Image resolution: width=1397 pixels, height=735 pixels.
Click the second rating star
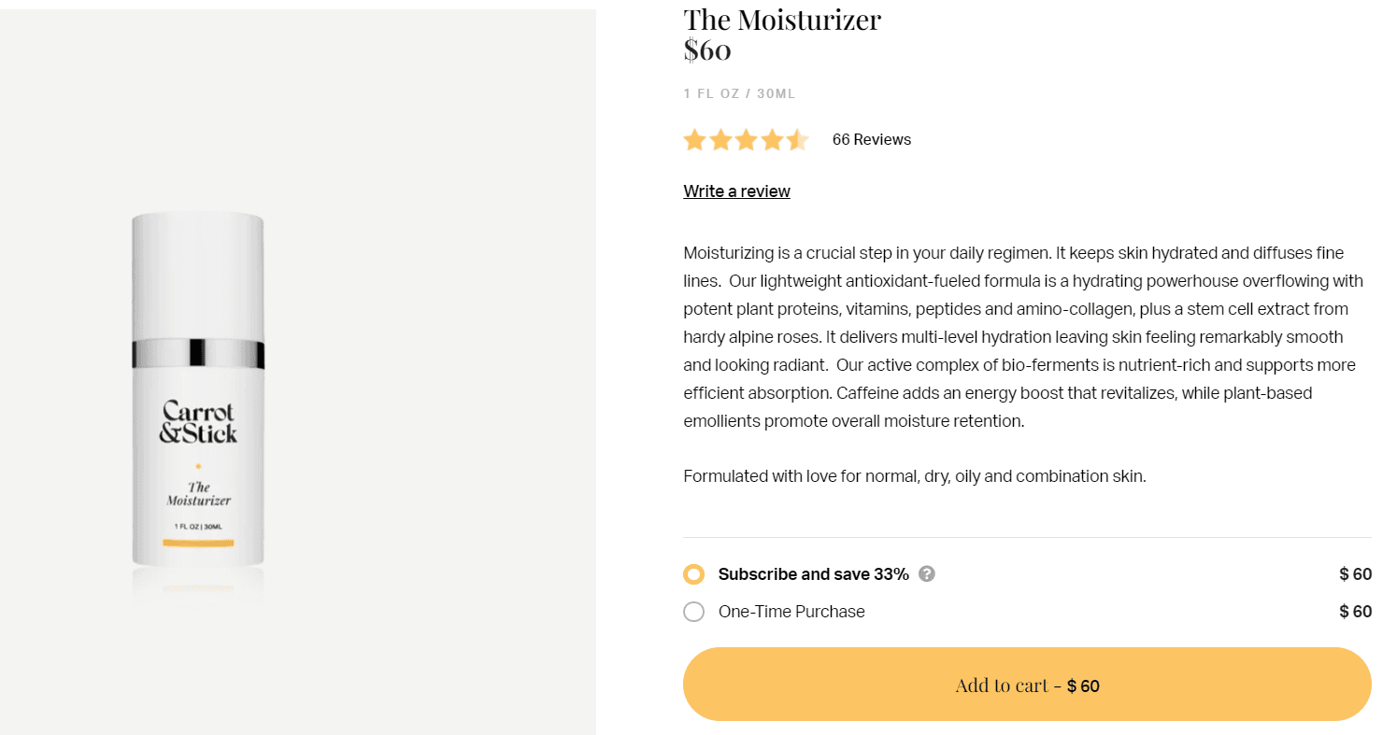coord(720,140)
